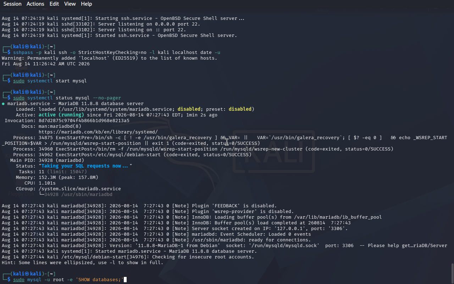Click the 'Started mariadb.service' systemd log line
This screenshot has height=284, width=454.
[x=129, y=251]
